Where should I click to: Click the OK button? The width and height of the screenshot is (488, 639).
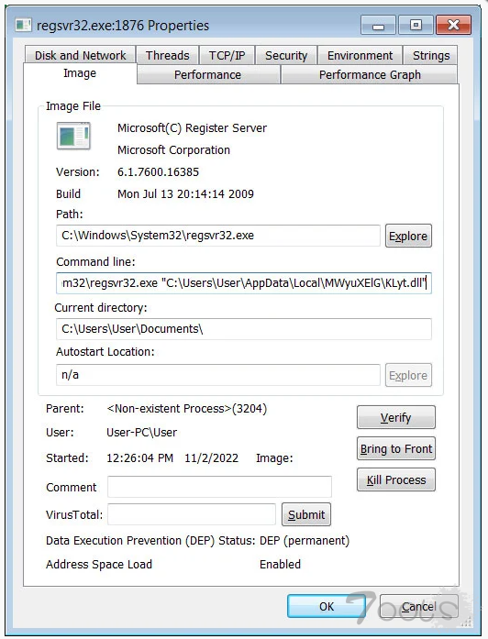click(327, 606)
